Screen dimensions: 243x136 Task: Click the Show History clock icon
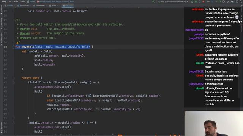tap(224, 2)
